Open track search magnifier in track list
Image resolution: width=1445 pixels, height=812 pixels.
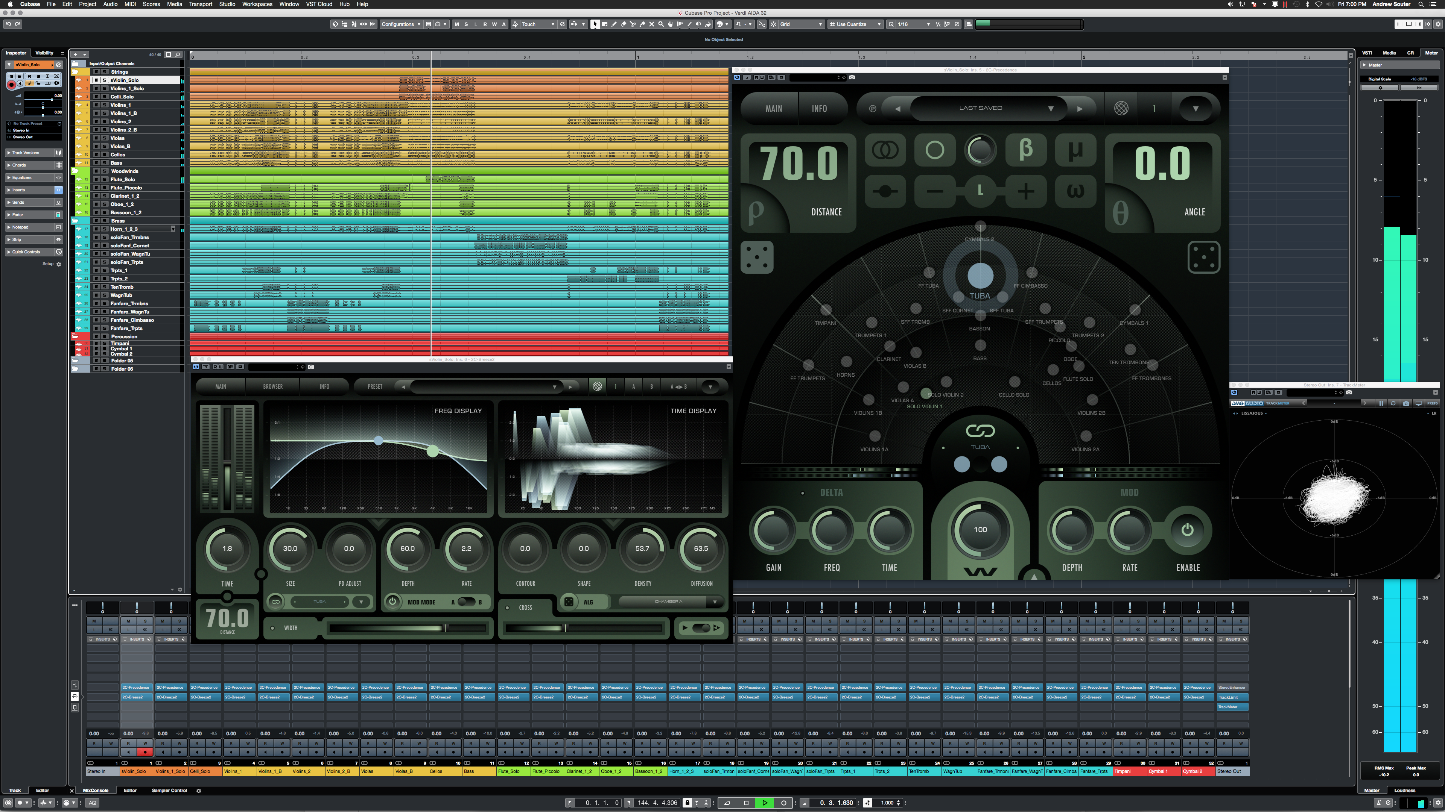178,55
